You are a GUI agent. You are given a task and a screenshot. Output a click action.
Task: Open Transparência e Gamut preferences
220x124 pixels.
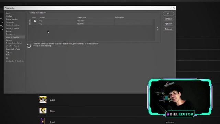(x=14, y=43)
